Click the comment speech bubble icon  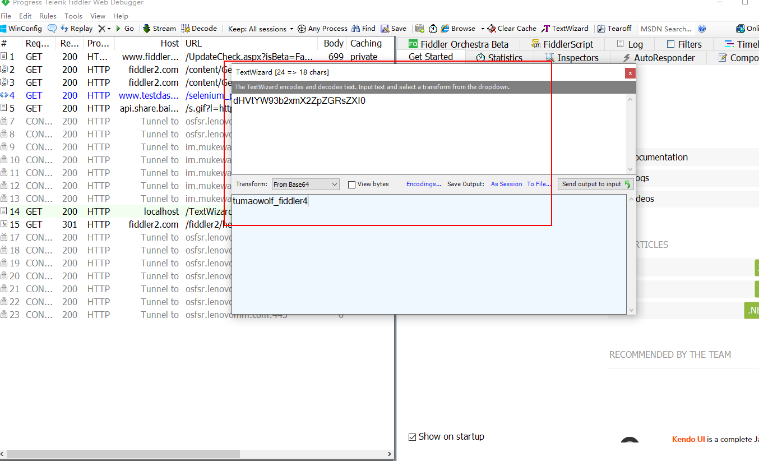click(x=52, y=29)
